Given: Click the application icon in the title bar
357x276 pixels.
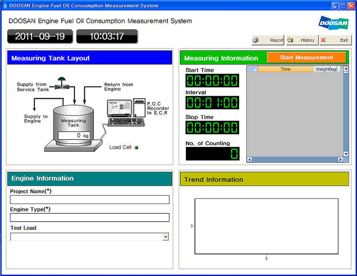Looking at the screenshot, I should [4, 6].
